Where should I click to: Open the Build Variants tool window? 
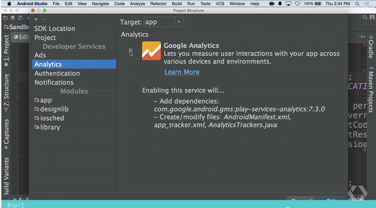(x=7, y=176)
